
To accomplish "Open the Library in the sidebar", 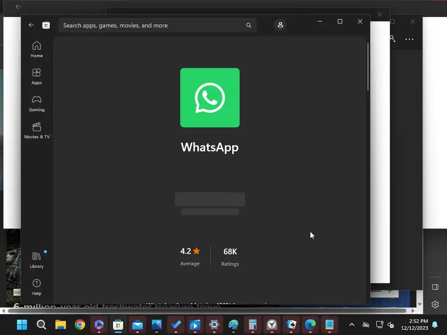I will pyautogui.click(x=37, y=260).
